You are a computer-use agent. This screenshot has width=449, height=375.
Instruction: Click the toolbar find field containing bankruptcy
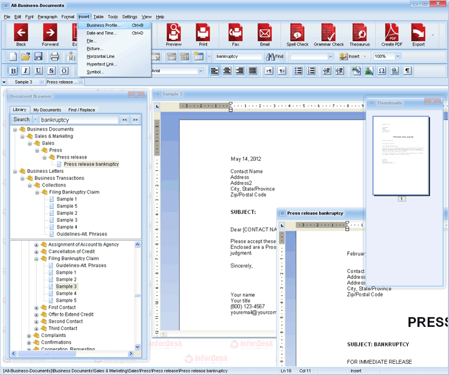[239, 56]
